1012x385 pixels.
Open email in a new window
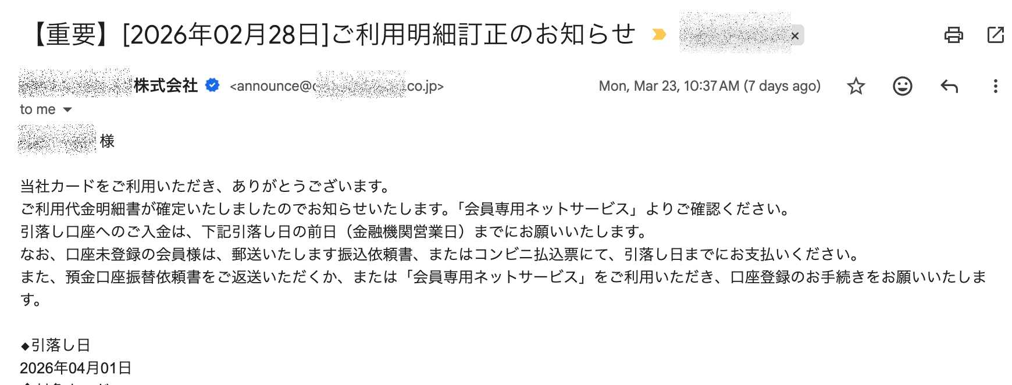point(995,35)
